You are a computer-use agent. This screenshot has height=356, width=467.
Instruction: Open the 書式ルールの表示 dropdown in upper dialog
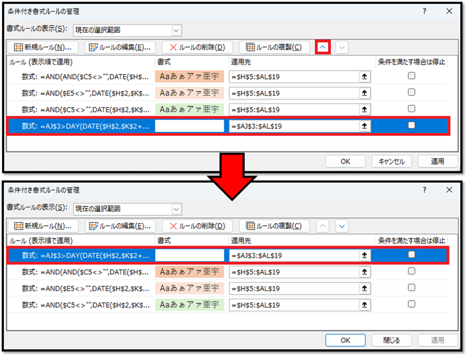point(176,30)
